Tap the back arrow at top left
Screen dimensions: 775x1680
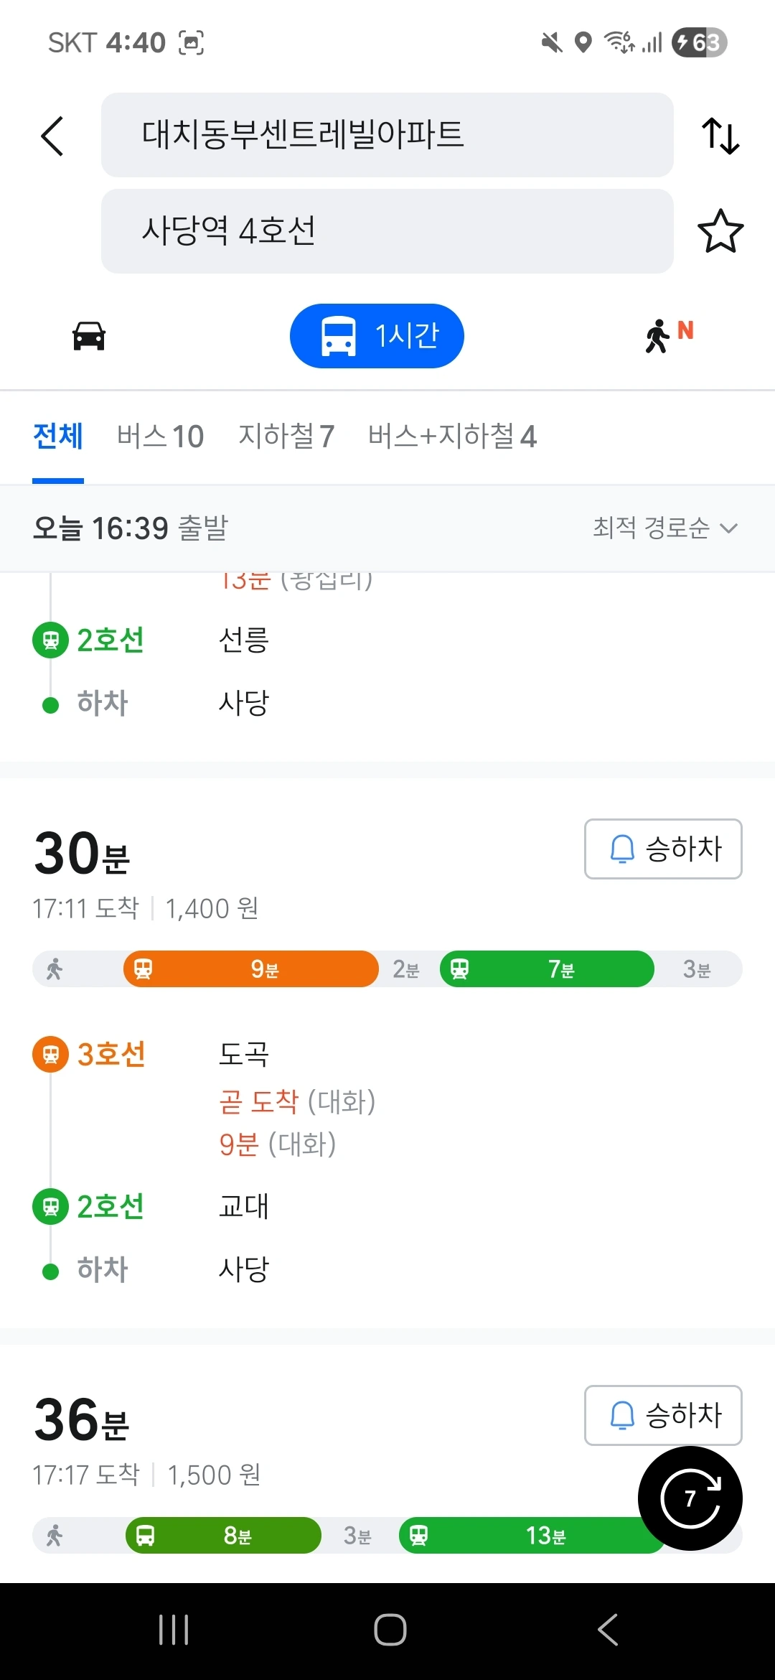pos(52,136)
